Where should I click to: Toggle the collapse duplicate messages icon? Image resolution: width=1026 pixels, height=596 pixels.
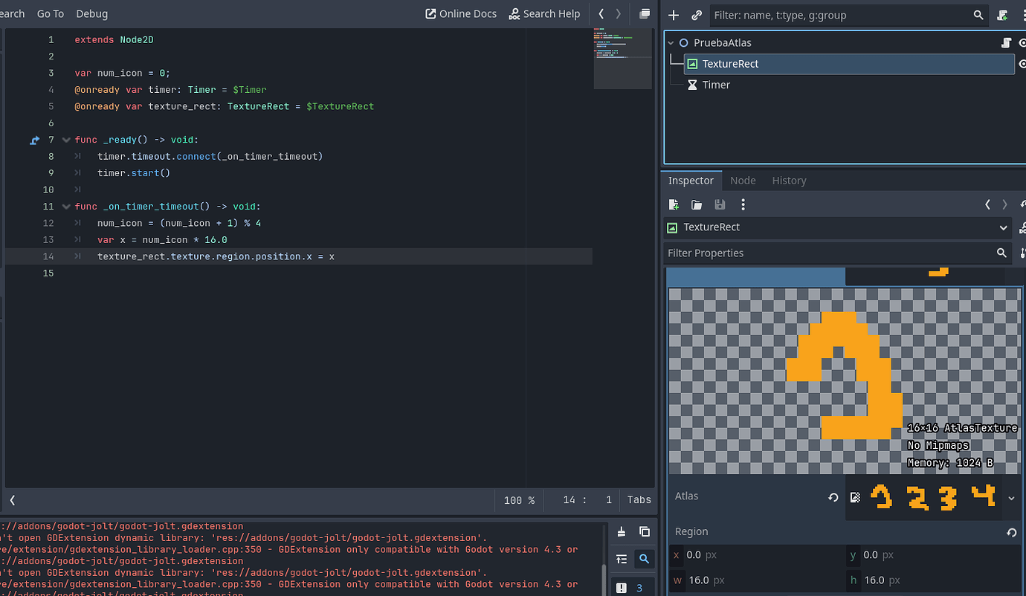pos(621,558)
